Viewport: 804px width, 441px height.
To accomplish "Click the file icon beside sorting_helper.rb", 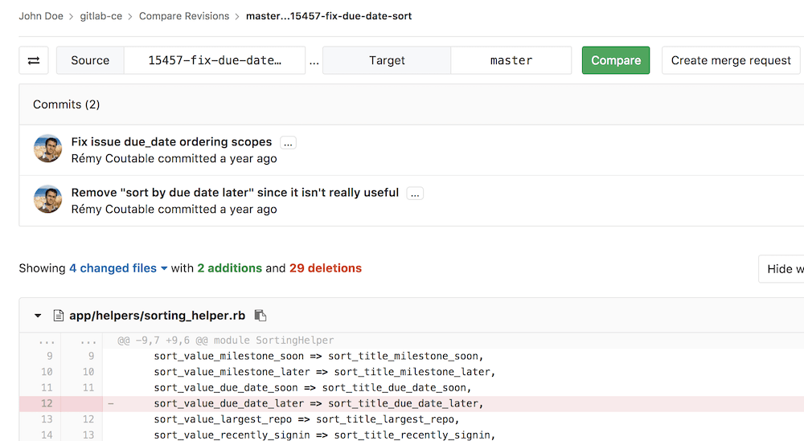I will coord(58,316).
